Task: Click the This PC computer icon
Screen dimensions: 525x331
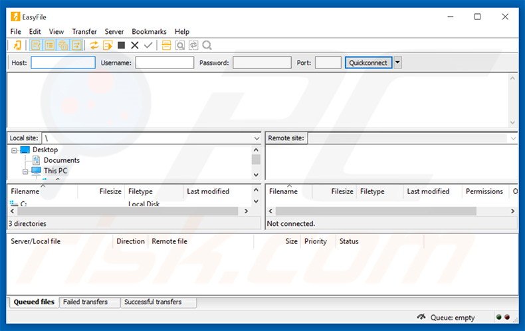Action: [x=36, y=171]
